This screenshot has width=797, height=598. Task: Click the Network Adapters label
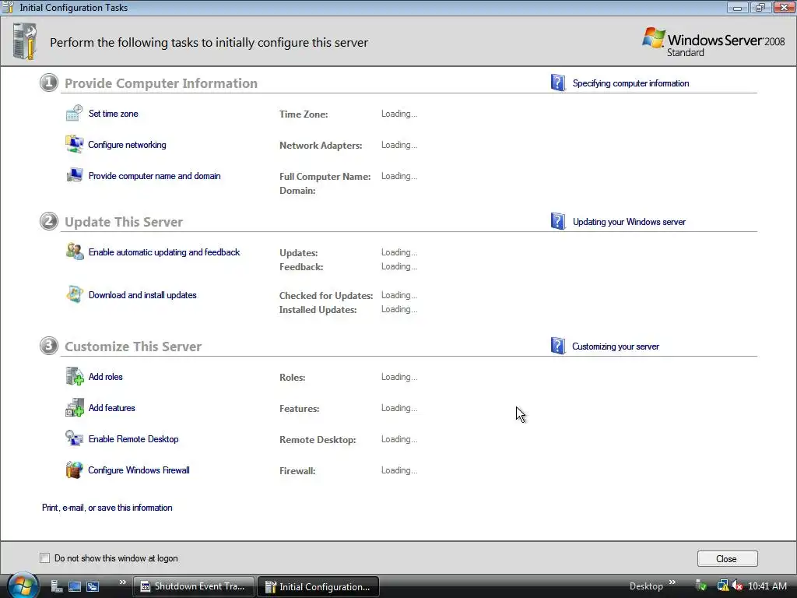(x=321, y=145)
